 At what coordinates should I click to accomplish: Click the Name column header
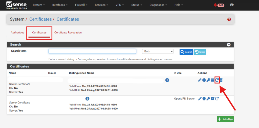13,73
